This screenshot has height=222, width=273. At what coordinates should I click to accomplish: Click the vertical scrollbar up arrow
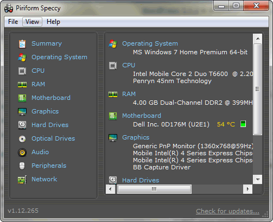click(x=258, y=39)
